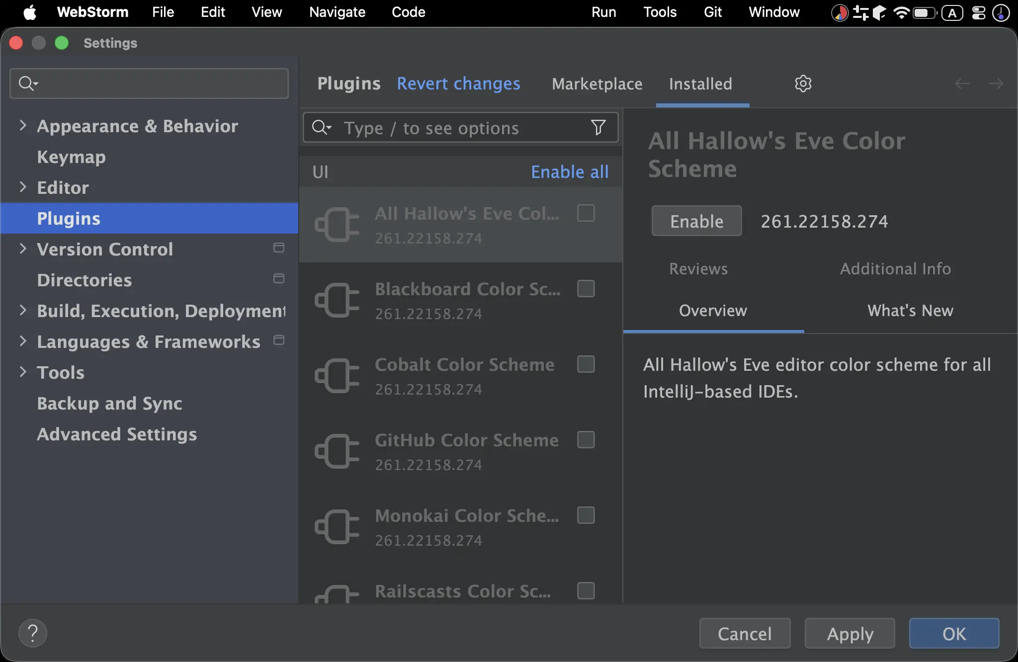Expand the Tools settings section
The width and height of the screenshot is (1018, 662).
pyautogui.click(x=23, y=372)
